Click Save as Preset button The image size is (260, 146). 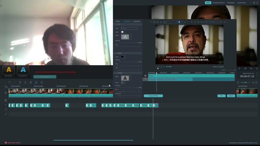point(153,96)
